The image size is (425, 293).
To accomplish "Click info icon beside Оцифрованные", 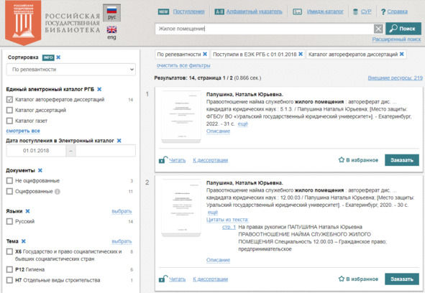I will point(58,192).
